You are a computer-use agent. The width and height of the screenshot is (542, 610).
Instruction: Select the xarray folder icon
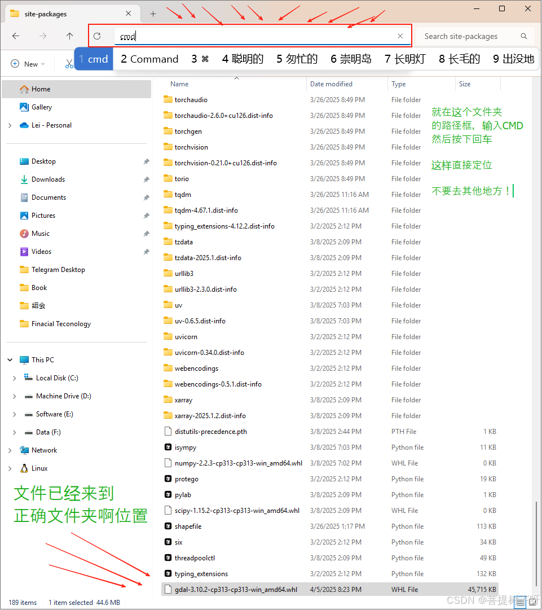point(168,400)
